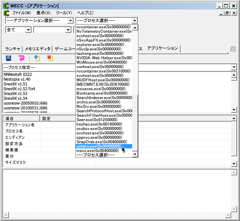
Task: Select SnapCrab.exe(0x00400000) process
Action: [x=104, y=142]
